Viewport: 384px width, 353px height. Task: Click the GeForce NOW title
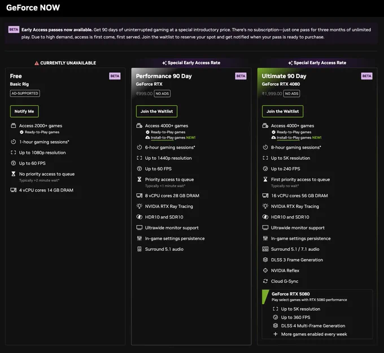click(x=33, y=7)
